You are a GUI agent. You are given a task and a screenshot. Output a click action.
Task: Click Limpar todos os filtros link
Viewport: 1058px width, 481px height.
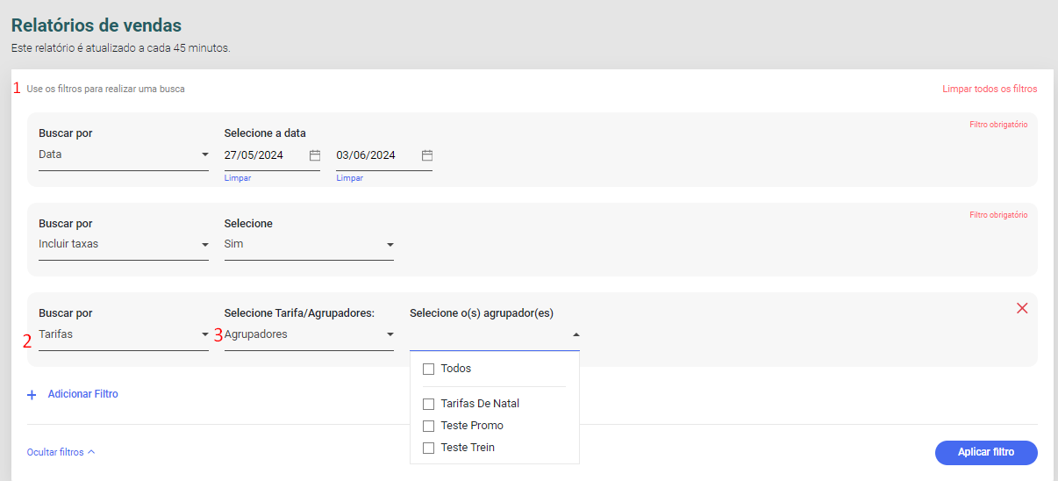click(990, 89)
